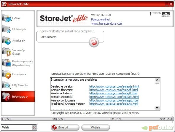The height and width of the screenshot is (132, 175).
Task: Click the 'Traditional Chinese version' text
Action: tap(68, 104)
